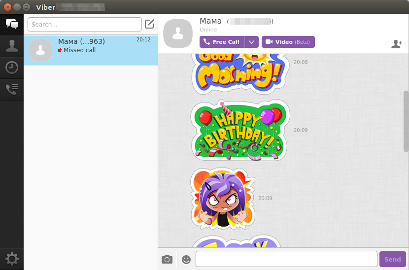Click the Send button
Screen dimensions: 409x270
click(x=393, y=259)
